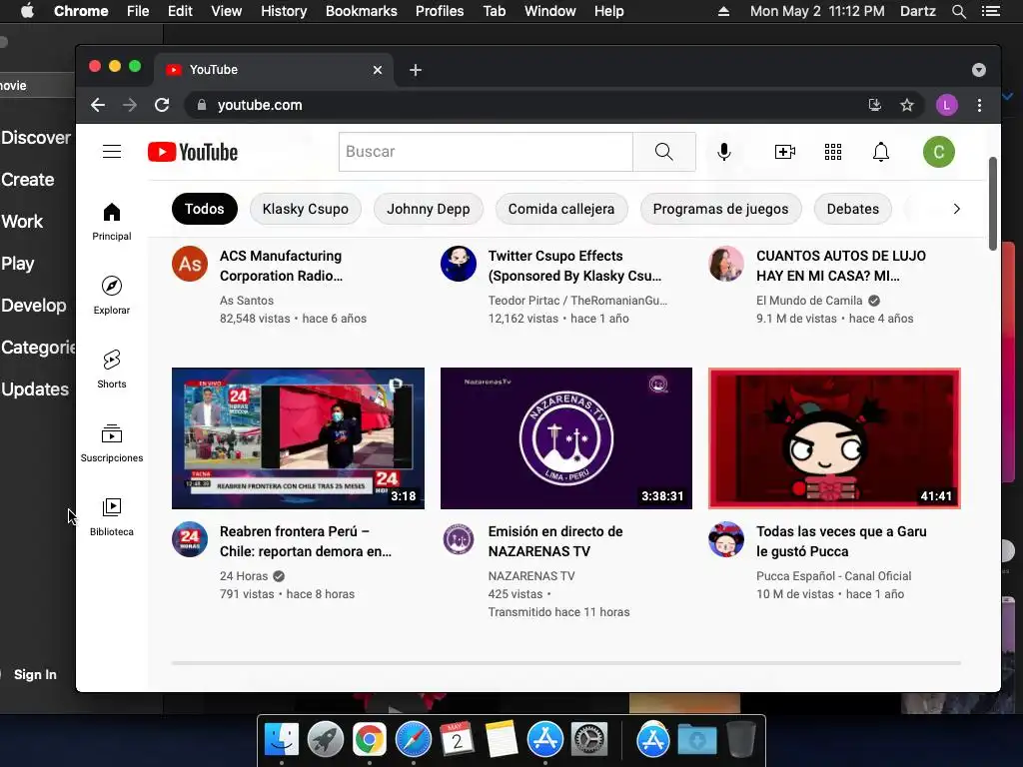The width and height of the screenshot is (1023, 767).
Task: Click Sign In in App Store window
Action: click(x=35, y=674)
